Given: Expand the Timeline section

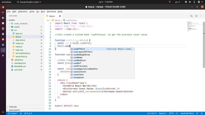Looking at the screenshot, I should coord(13,107).
